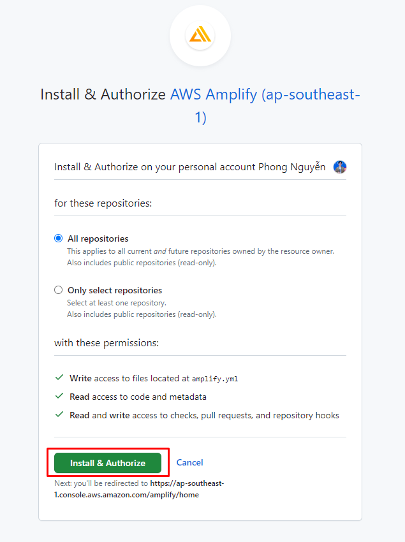
Task: Click the Cancel link
Action: click(189, 462)
